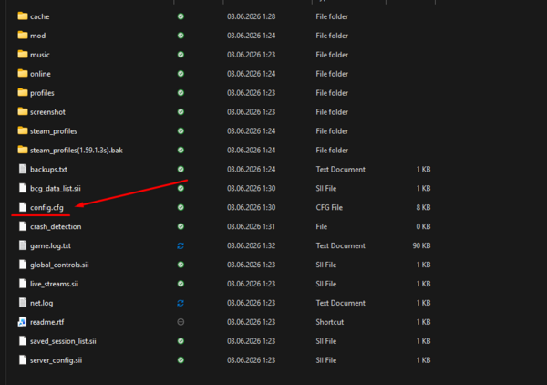Image resolution: width=547 pixels, height=385 pixels.
Task: Click the File type cell of crash_detection
Action: coord(322,226)
